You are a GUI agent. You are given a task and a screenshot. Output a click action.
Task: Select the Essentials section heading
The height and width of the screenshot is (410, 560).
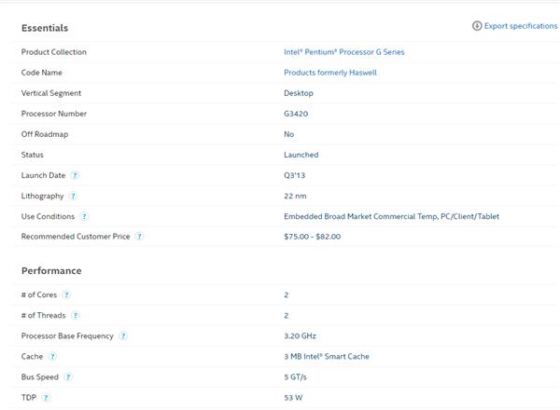pos(45,28)
